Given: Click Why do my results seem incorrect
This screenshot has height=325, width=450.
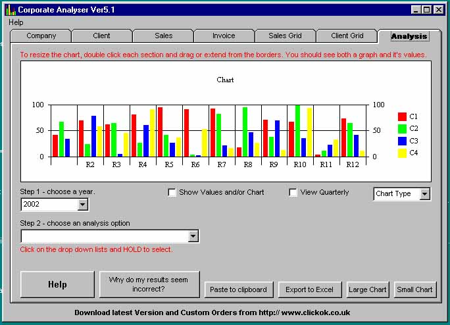Looking at the screenshot, I should click(149, 284).
